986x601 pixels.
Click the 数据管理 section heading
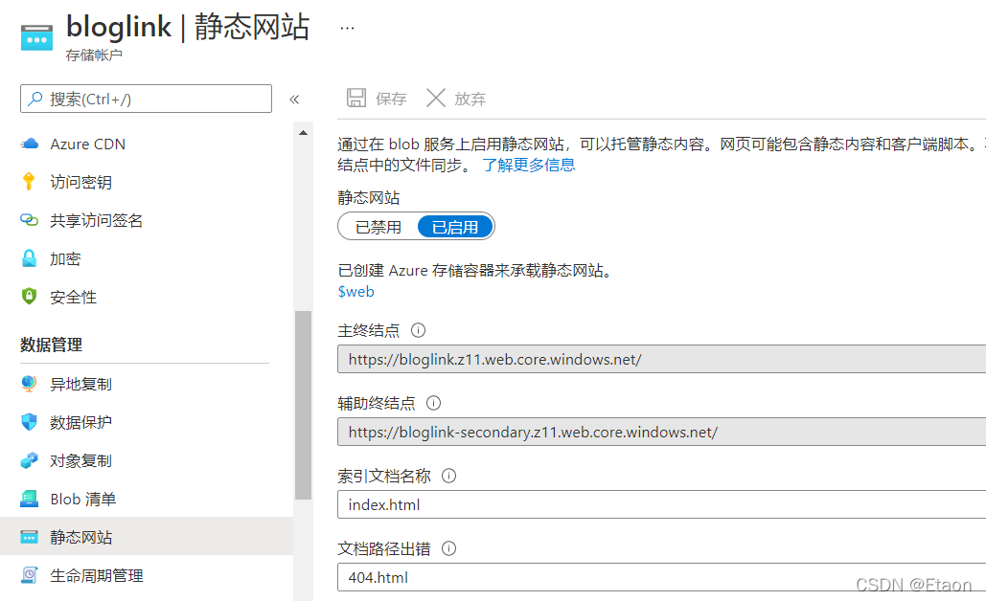[x=51, y=345]
